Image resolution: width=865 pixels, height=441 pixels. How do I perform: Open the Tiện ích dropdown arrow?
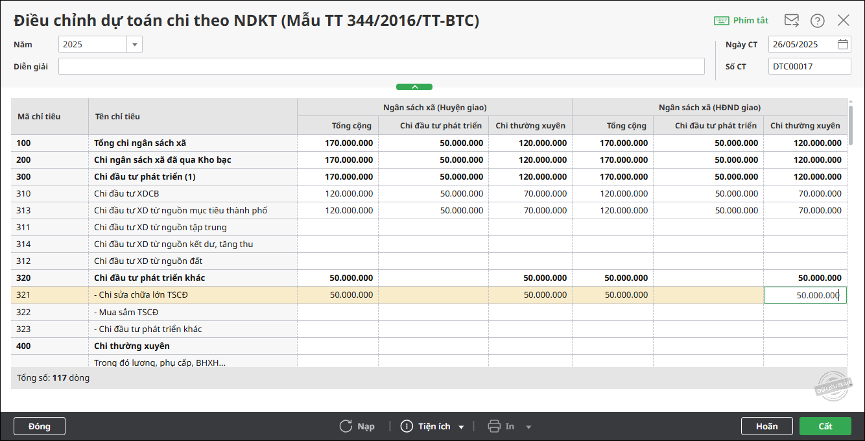(462, 427)
